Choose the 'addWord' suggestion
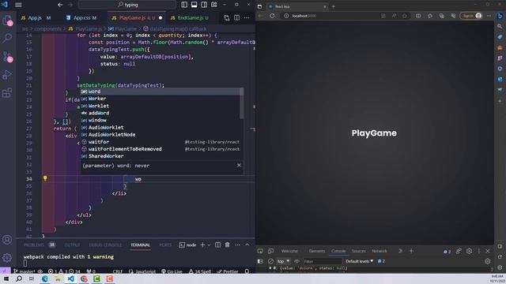 coord(160,113)
